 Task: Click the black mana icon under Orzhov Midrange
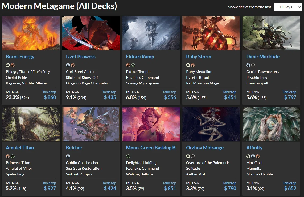pyautogui.click(x=193, y=156)
